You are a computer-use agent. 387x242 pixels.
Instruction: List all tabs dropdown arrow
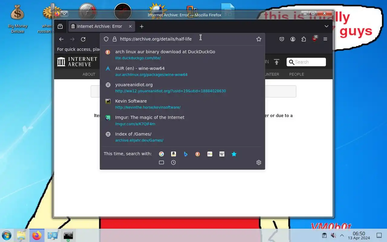coord(327,26)
